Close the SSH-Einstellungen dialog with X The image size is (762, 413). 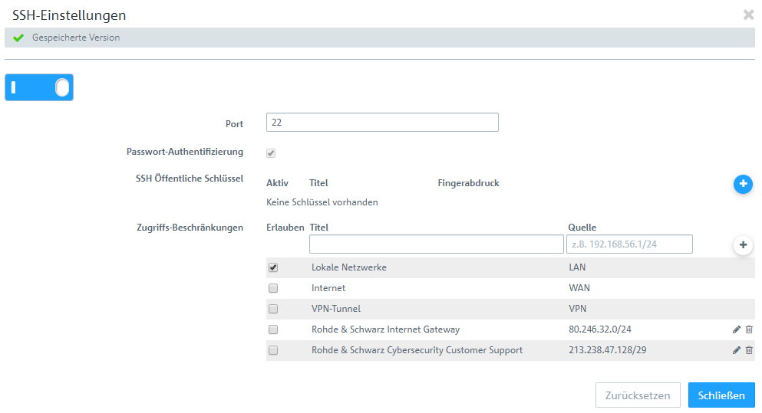pyautogui.click(x=749, y=15)
